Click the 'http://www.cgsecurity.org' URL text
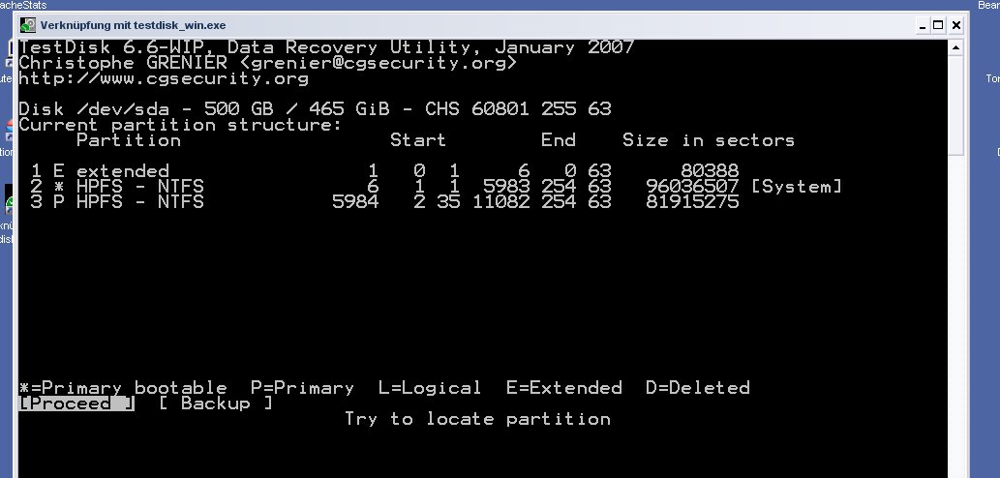This screenshot has height=478, width=1000. 164,78
